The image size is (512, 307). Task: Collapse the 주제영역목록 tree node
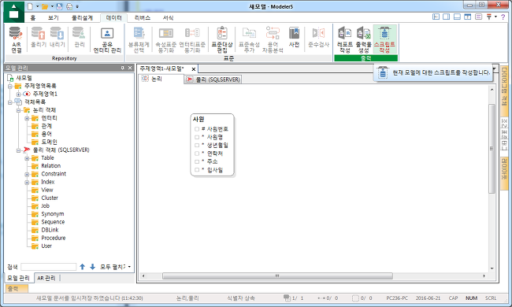9,86
